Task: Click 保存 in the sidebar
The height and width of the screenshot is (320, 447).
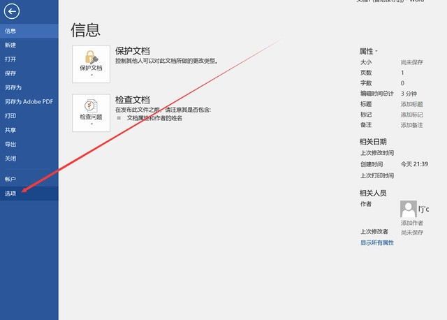Action: [11, 73]
